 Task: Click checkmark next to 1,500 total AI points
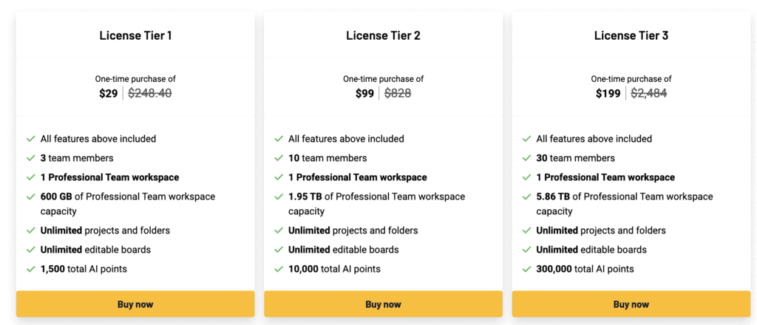tap(31, 269)
